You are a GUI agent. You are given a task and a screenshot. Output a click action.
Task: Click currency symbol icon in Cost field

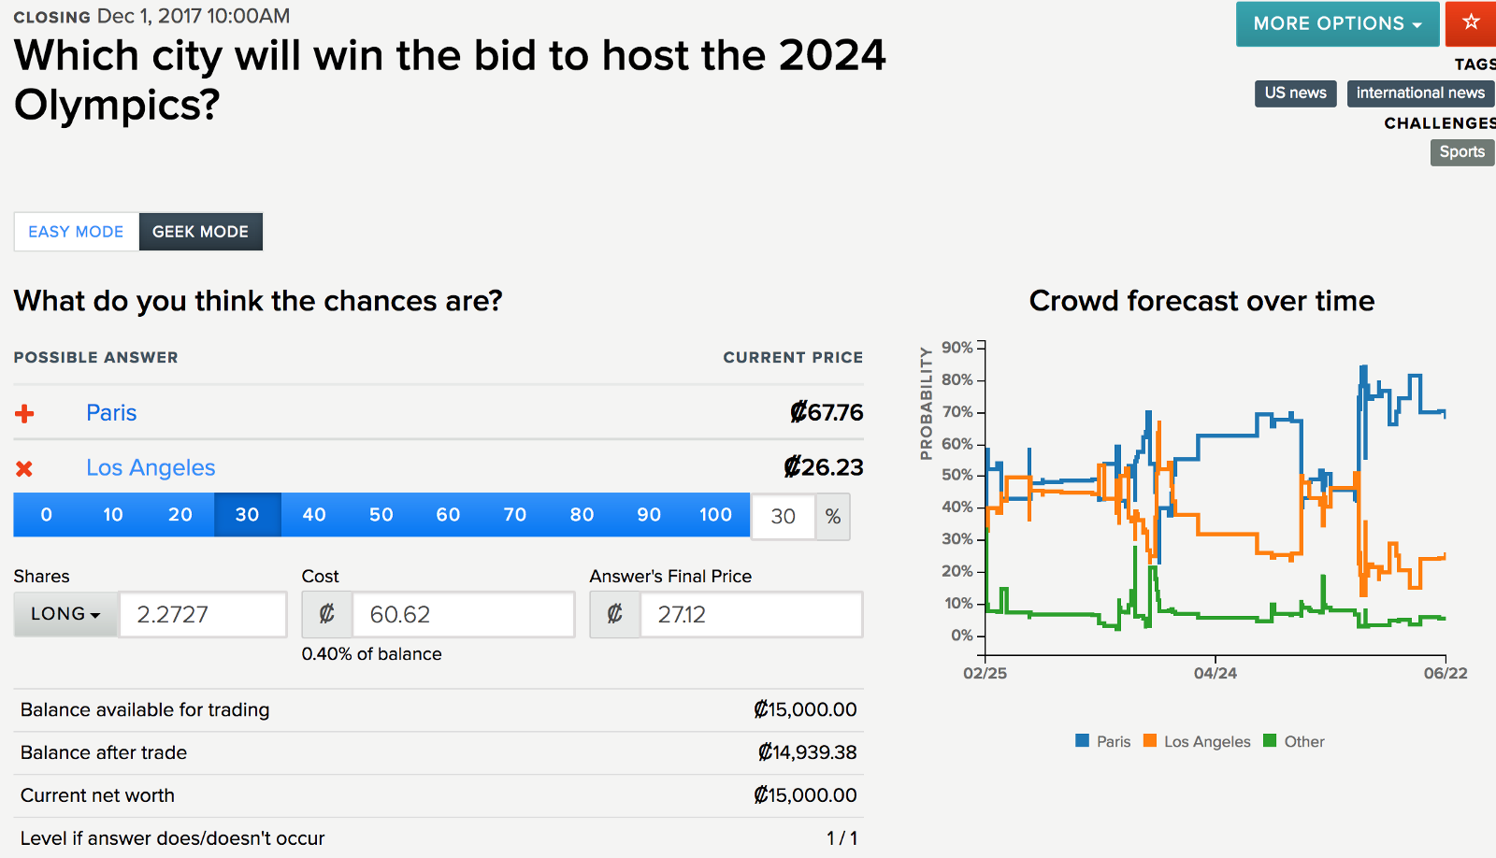coord(327,614)
